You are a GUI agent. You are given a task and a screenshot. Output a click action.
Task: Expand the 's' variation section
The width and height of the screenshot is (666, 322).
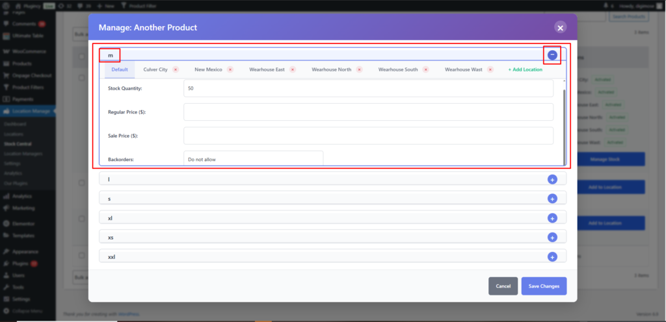pyautogui.click(x=552, y=199)
